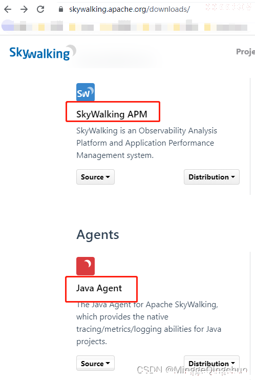Open the Source dropdown under SkyWalking APM
This screenshot has height=380, width=255.
pos(95,177)
